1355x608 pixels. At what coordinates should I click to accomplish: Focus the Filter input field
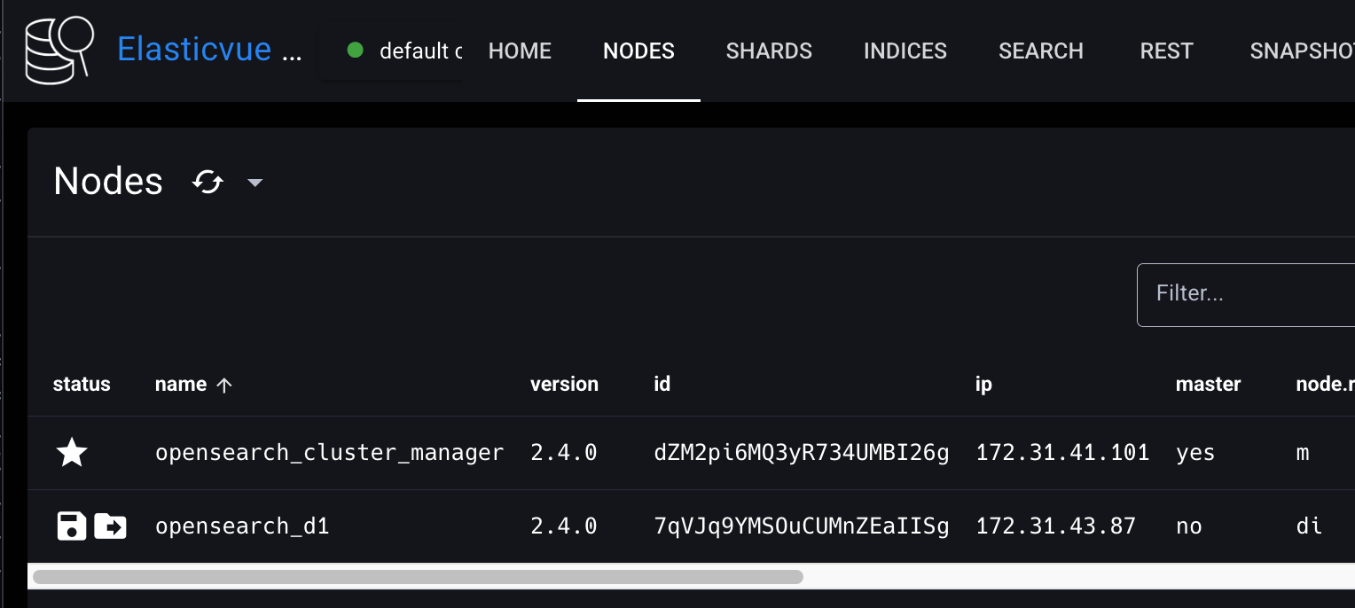coord(1246,294)
